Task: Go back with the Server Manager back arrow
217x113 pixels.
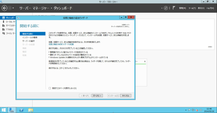Action: (4, 8)
